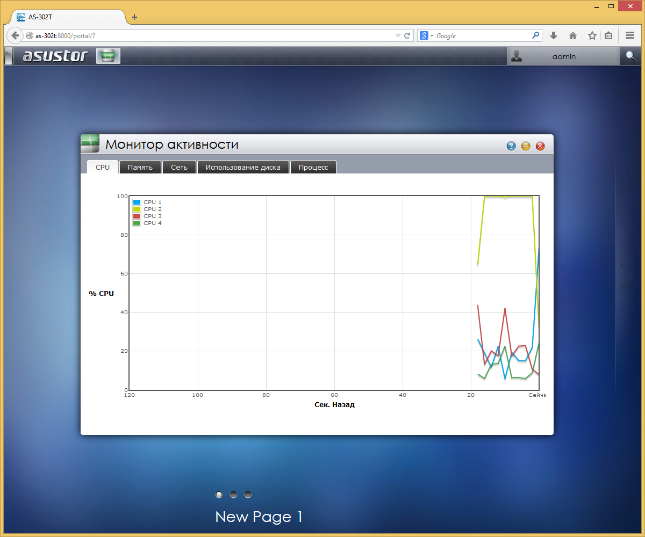Click the ADM taskbar left edge handle

tap(8, 56)
